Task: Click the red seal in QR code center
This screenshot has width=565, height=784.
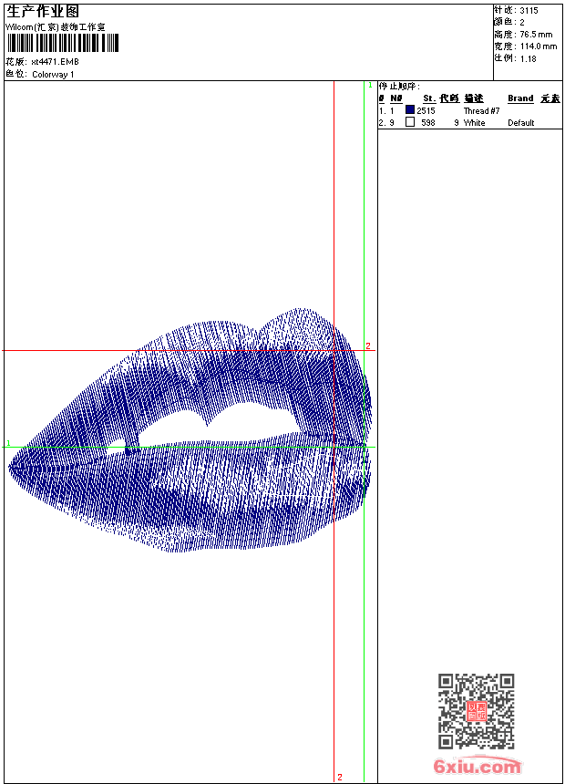Action: pyautogui.click(x=476, y=712)
